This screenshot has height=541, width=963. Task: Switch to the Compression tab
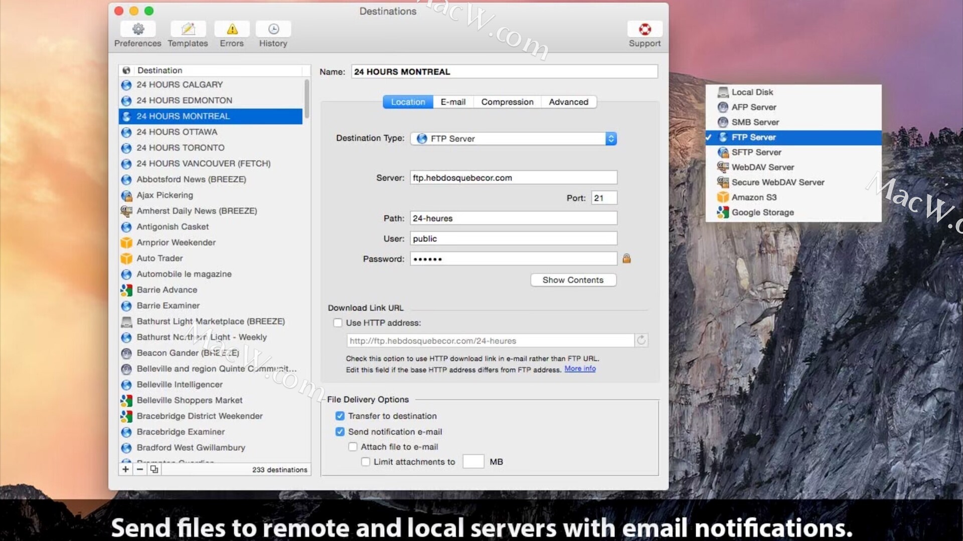[507, 102]
